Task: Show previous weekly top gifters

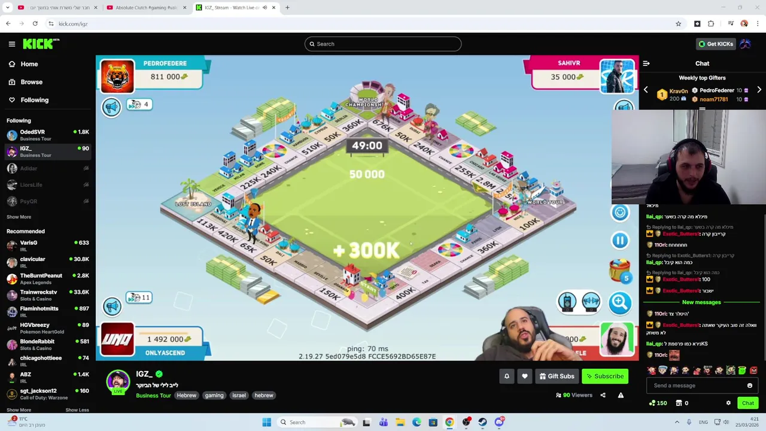Action: point(646,90)
